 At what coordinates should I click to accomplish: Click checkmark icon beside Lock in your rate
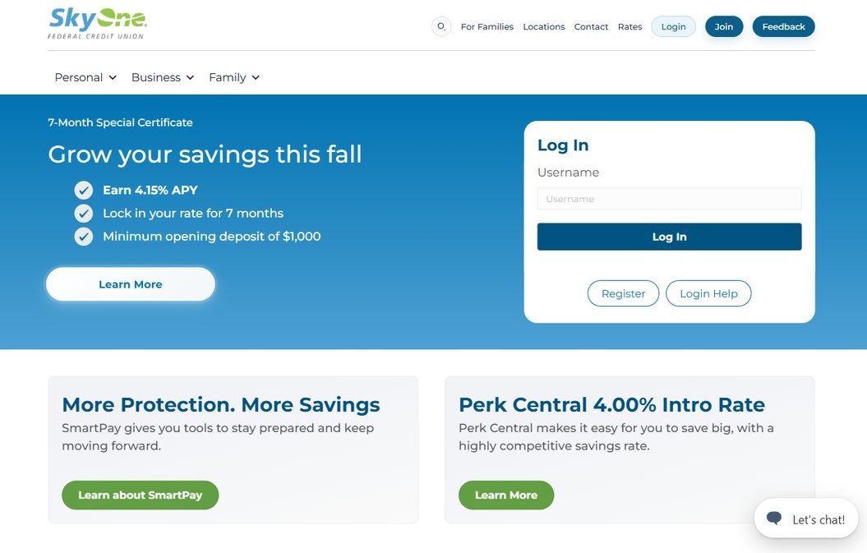click(84, 214)
